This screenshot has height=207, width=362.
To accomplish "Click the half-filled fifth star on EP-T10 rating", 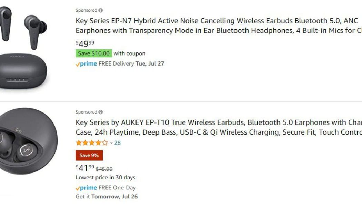I will click(105, 142).
